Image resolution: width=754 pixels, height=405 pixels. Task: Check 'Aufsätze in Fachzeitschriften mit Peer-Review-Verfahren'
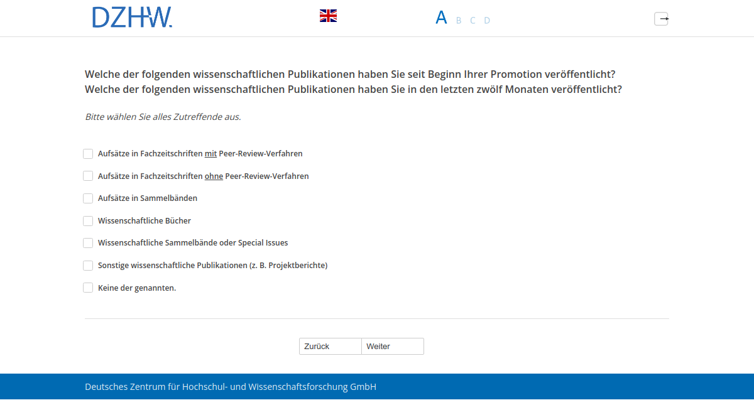click(88, 153)
